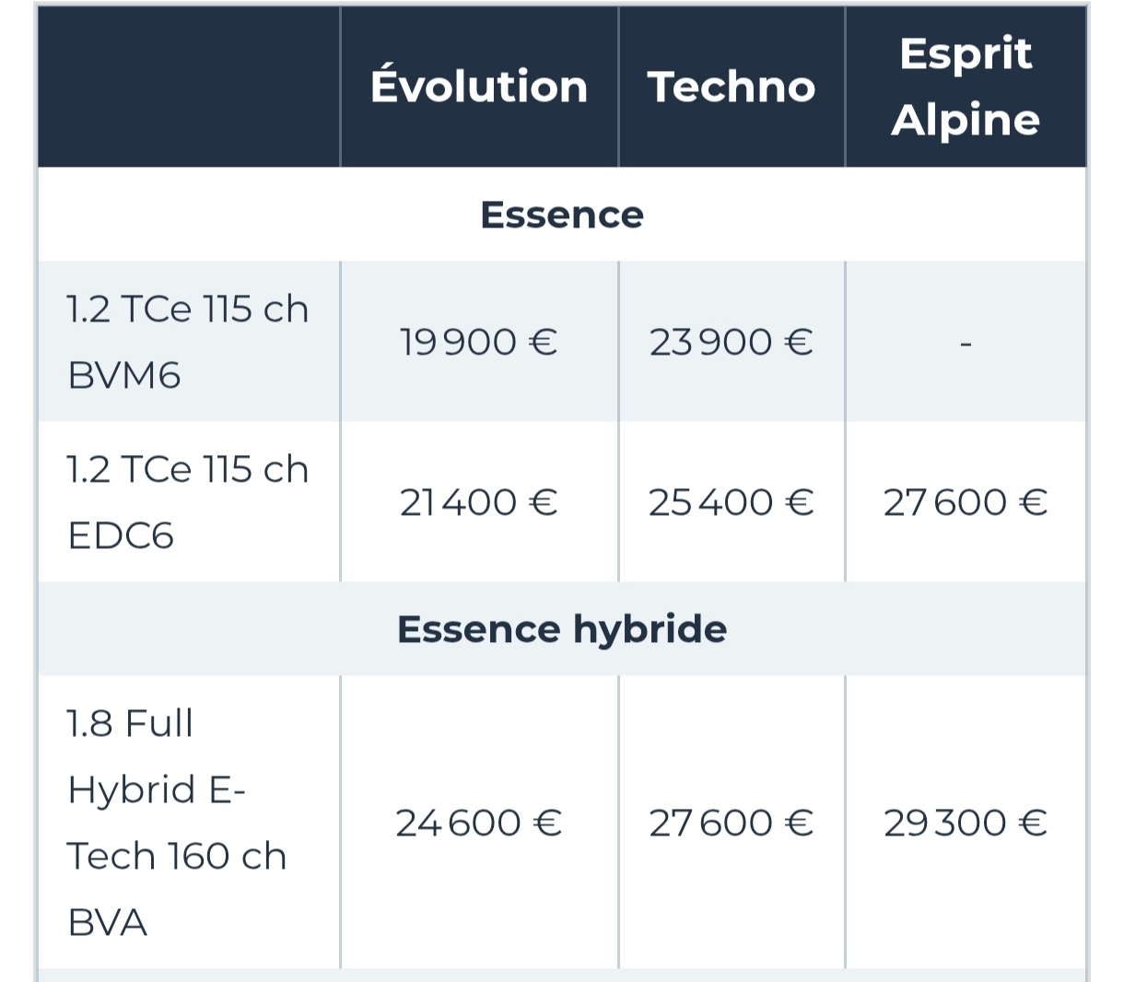The image size is (1124, 982).
Task: Click the dash cell for BVM6 Esprit Alpine
Action: point(966,344)
